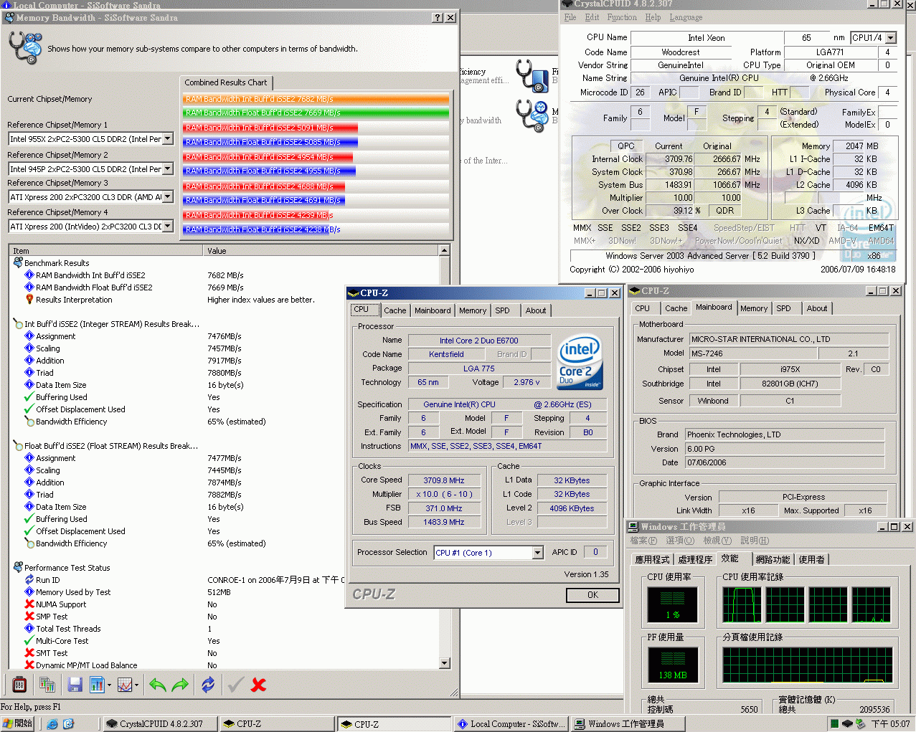Cancel with the red X toolbar icon
The width and height of the screenshot is (916, 732).
pyautogui.click(x=258, y=685)
